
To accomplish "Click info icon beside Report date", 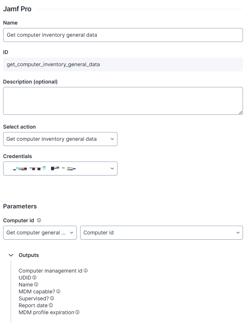I will (51, 305).
